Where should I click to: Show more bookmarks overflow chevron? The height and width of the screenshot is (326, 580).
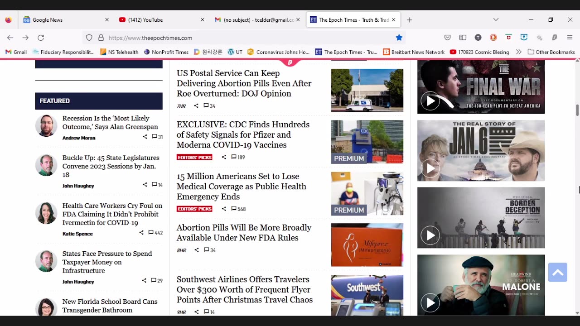(518, 52)
